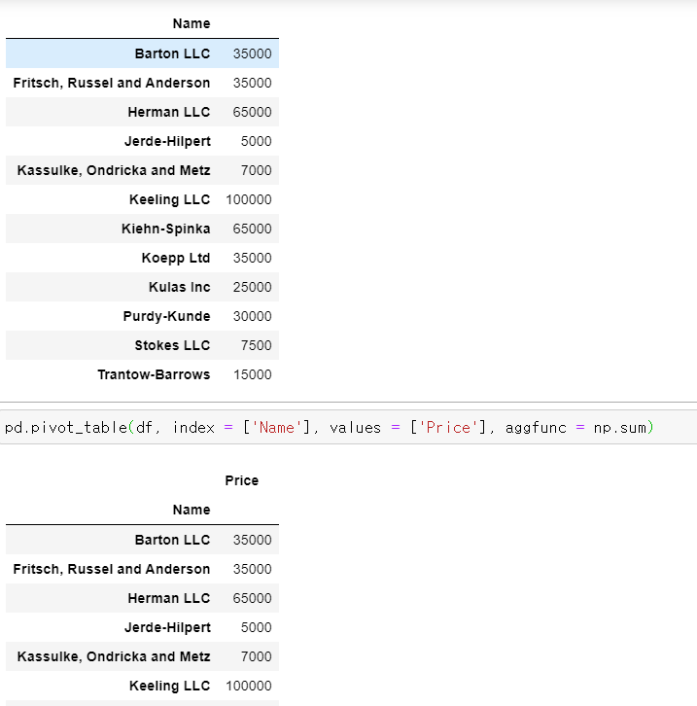697x706 pixels.
Task: Select the Trantow-Barrows row label
Action: coord(154,374)
